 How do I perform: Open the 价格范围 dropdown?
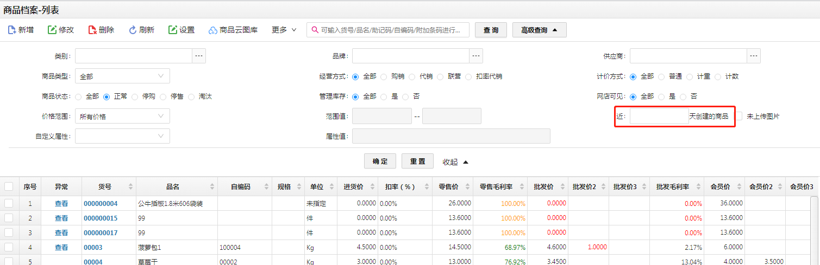click(122, 116)
